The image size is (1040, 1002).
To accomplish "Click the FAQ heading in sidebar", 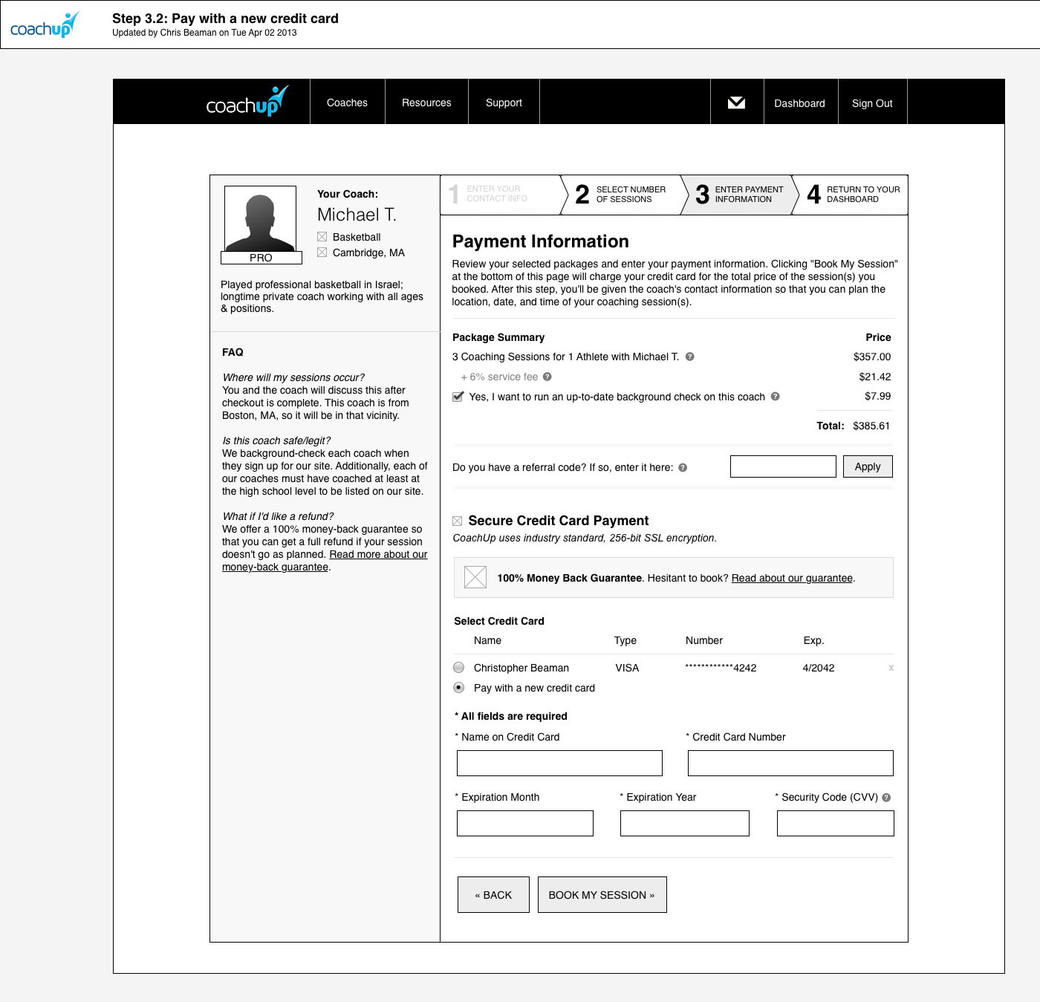I will point(233,352).
